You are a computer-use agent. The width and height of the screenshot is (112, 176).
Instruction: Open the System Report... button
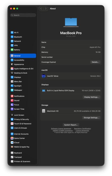[71, 125]
